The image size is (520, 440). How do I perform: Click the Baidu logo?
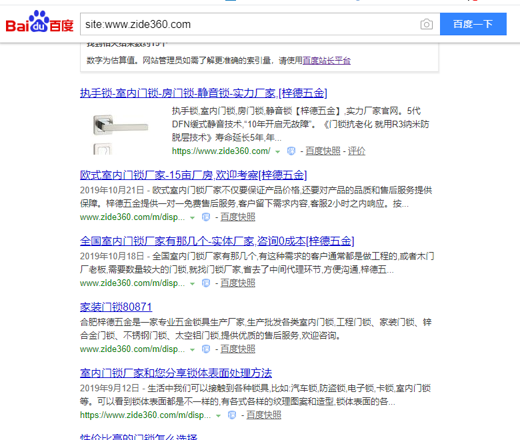pos(39,22)
